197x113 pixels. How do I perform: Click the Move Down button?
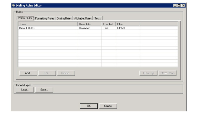pos(168,73)
